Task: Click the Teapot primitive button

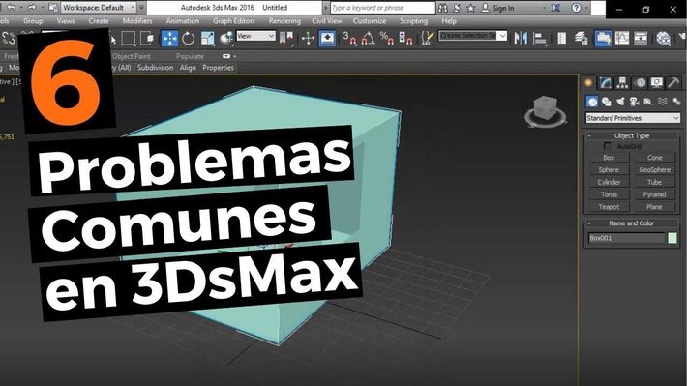Action: tap(609, 207)
